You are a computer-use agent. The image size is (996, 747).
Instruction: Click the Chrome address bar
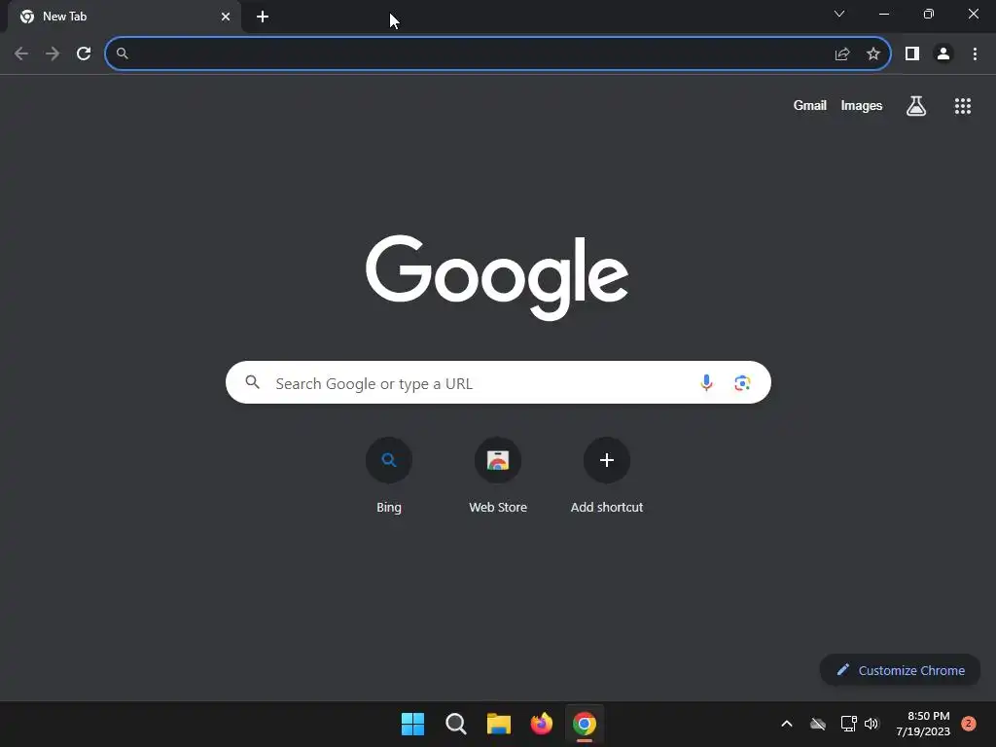(497, 54)
